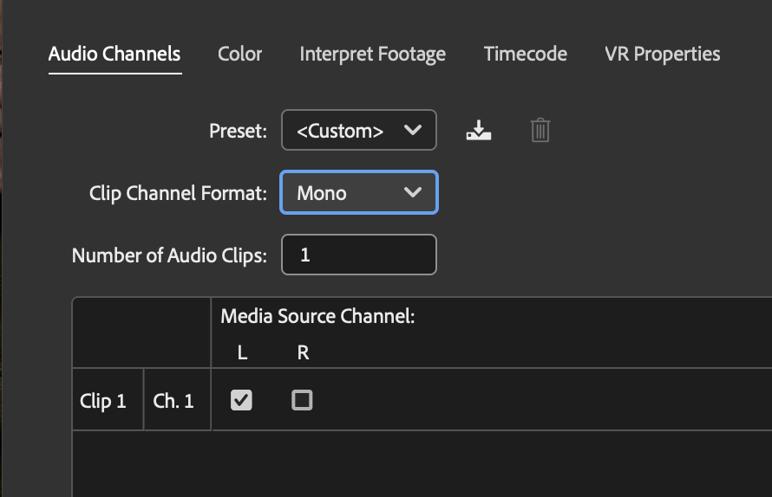Click the Media Source Channel header
This screenshot has height=497, width=772.
point(317,316)
